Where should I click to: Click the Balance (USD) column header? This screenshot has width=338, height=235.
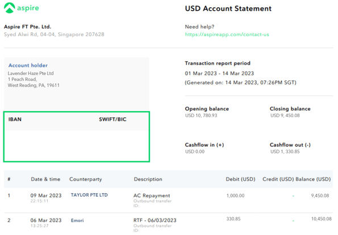[313, 179]
